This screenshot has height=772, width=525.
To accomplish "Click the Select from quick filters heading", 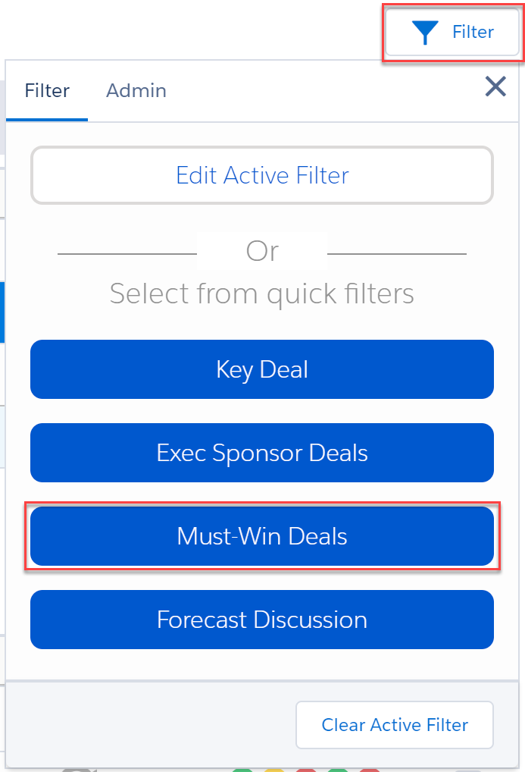I will pos(262,293).
